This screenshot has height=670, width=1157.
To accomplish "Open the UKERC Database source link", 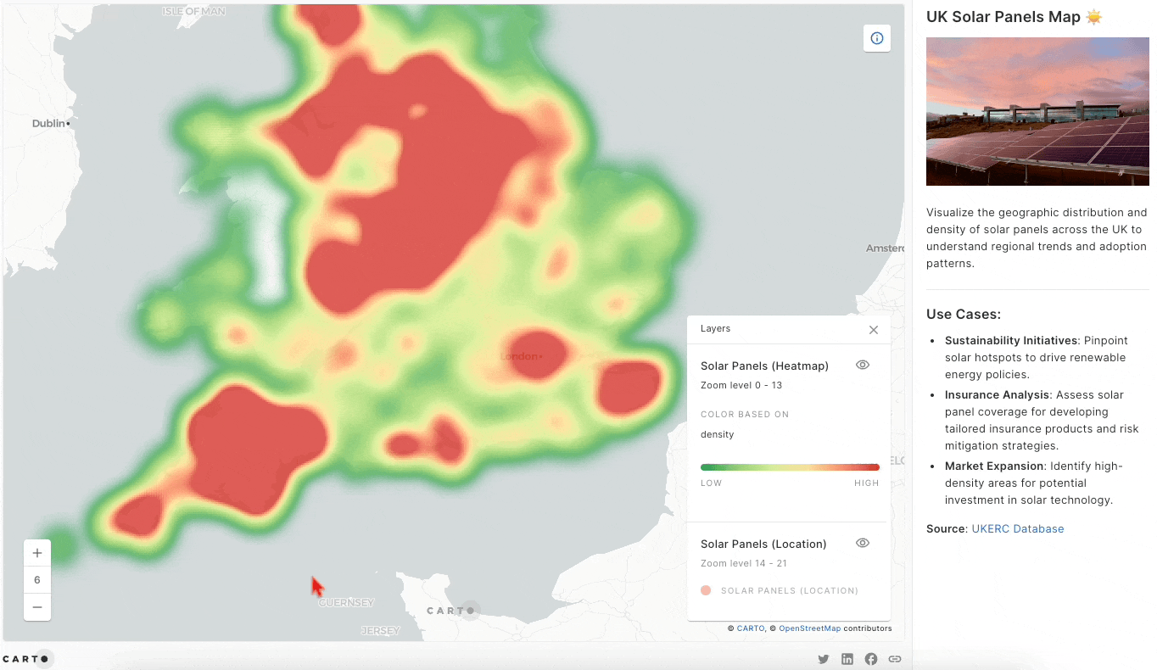I will tap(1017, 528).
